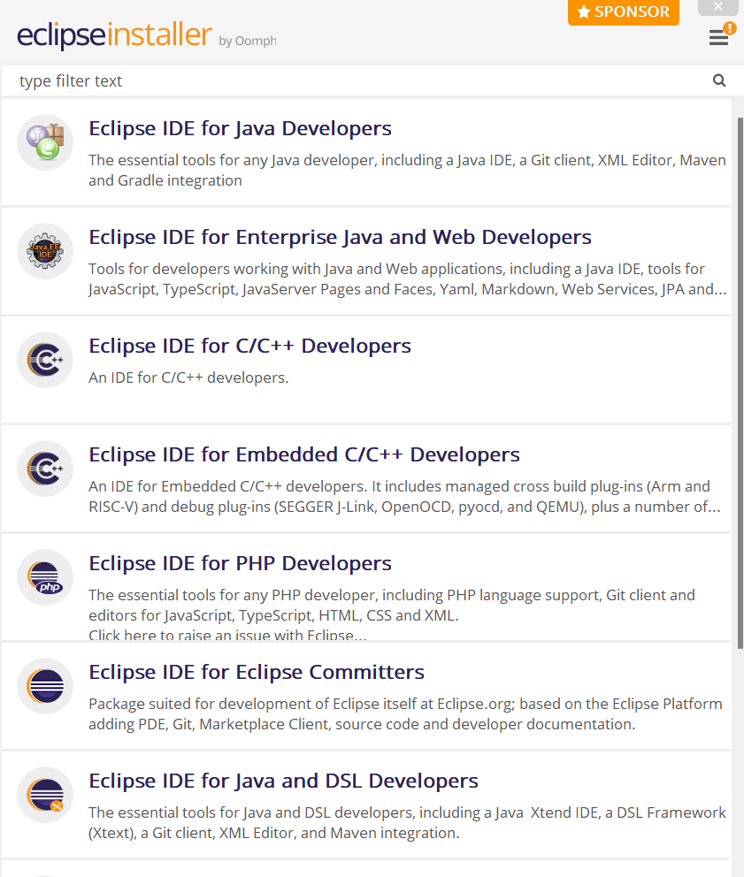Viewport: 744px width, 877px height.
Task: Click description mentioning SEGGER J-Link, OpenOCD
Action: (405, 496)
